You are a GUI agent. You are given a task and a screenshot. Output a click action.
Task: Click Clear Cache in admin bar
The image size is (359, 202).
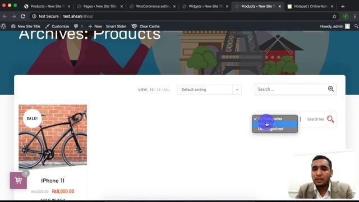coord(146,26)
